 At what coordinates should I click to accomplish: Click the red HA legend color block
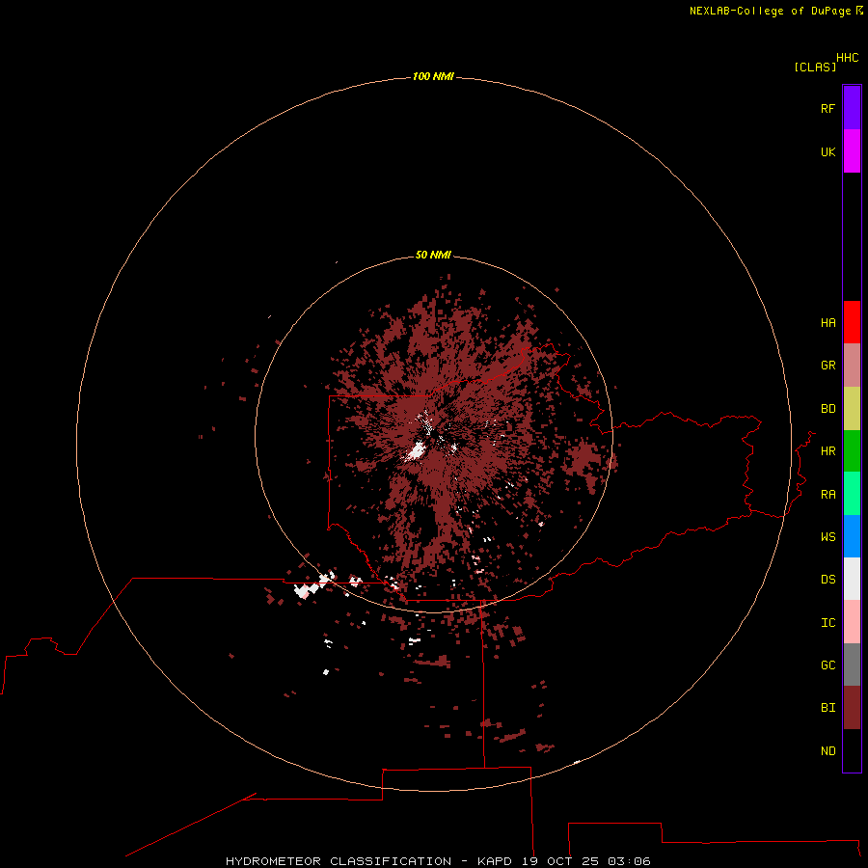click(852, 322)
